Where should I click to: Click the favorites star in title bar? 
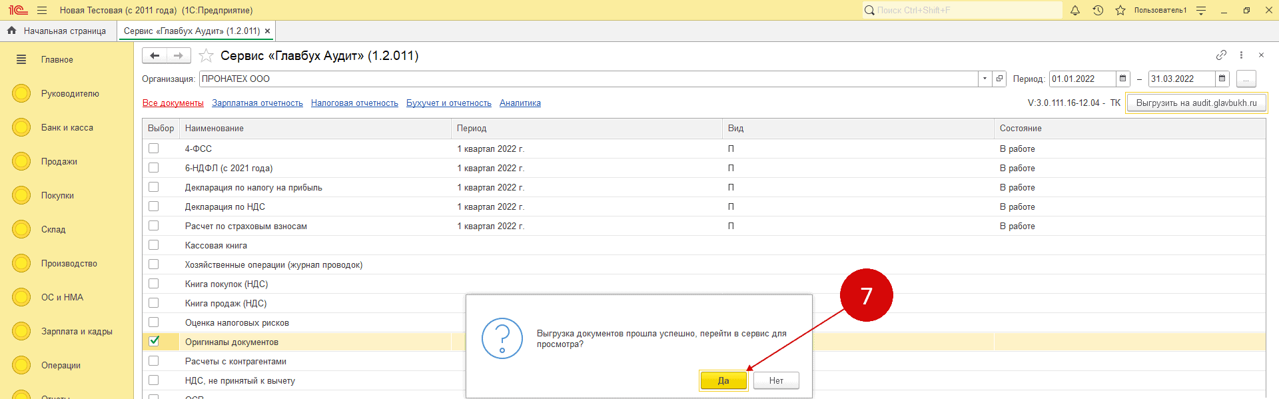[x=1120, y=10]
